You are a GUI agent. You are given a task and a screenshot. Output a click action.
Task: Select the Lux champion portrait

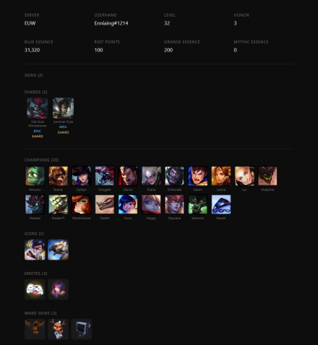point(244,176)
